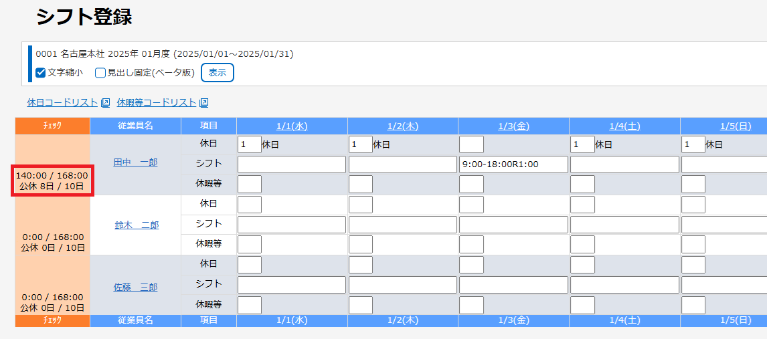The height and width of the screenshot is (339, 767).
Task: Click the 1/4(土) date column header
Action: point(624,126)
